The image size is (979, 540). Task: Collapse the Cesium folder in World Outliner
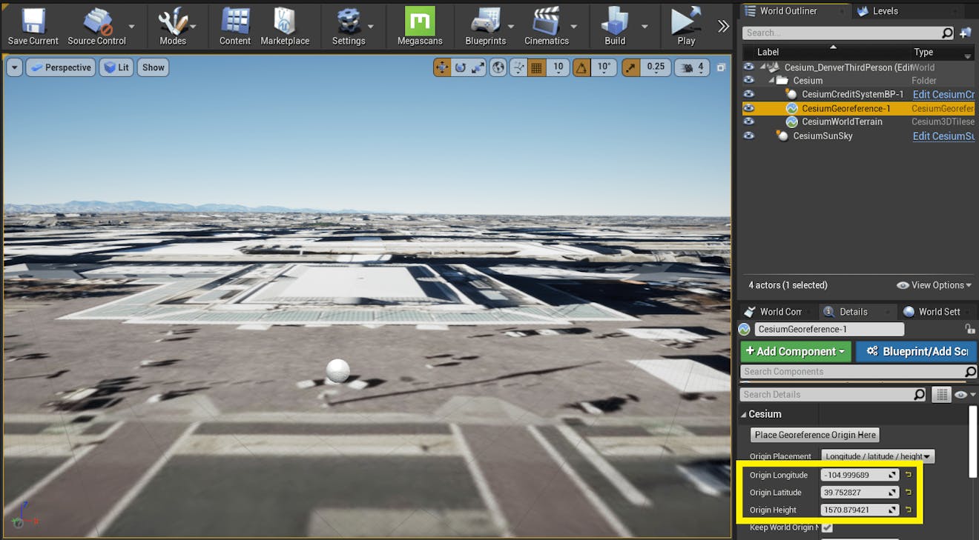click(771, 81)
